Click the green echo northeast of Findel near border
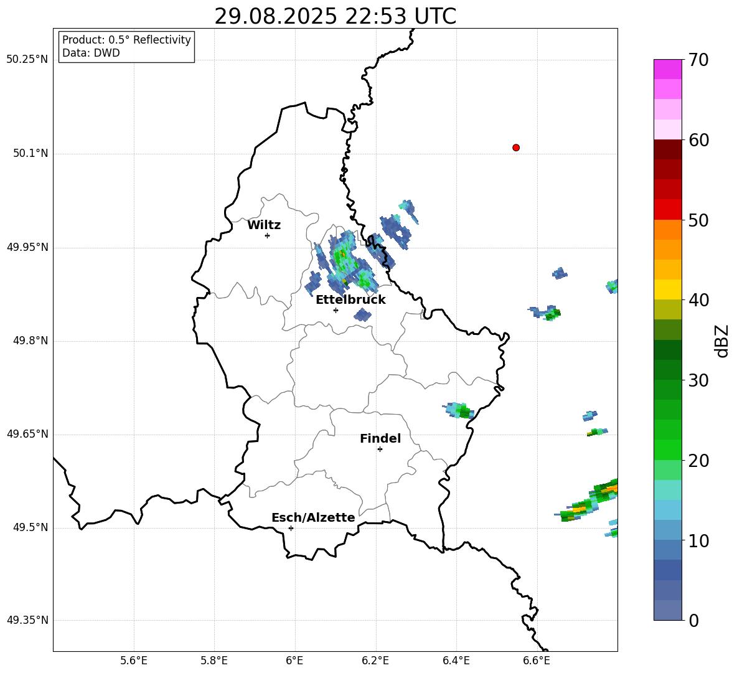This screenshot has width=737, height=673. (459, 410)
